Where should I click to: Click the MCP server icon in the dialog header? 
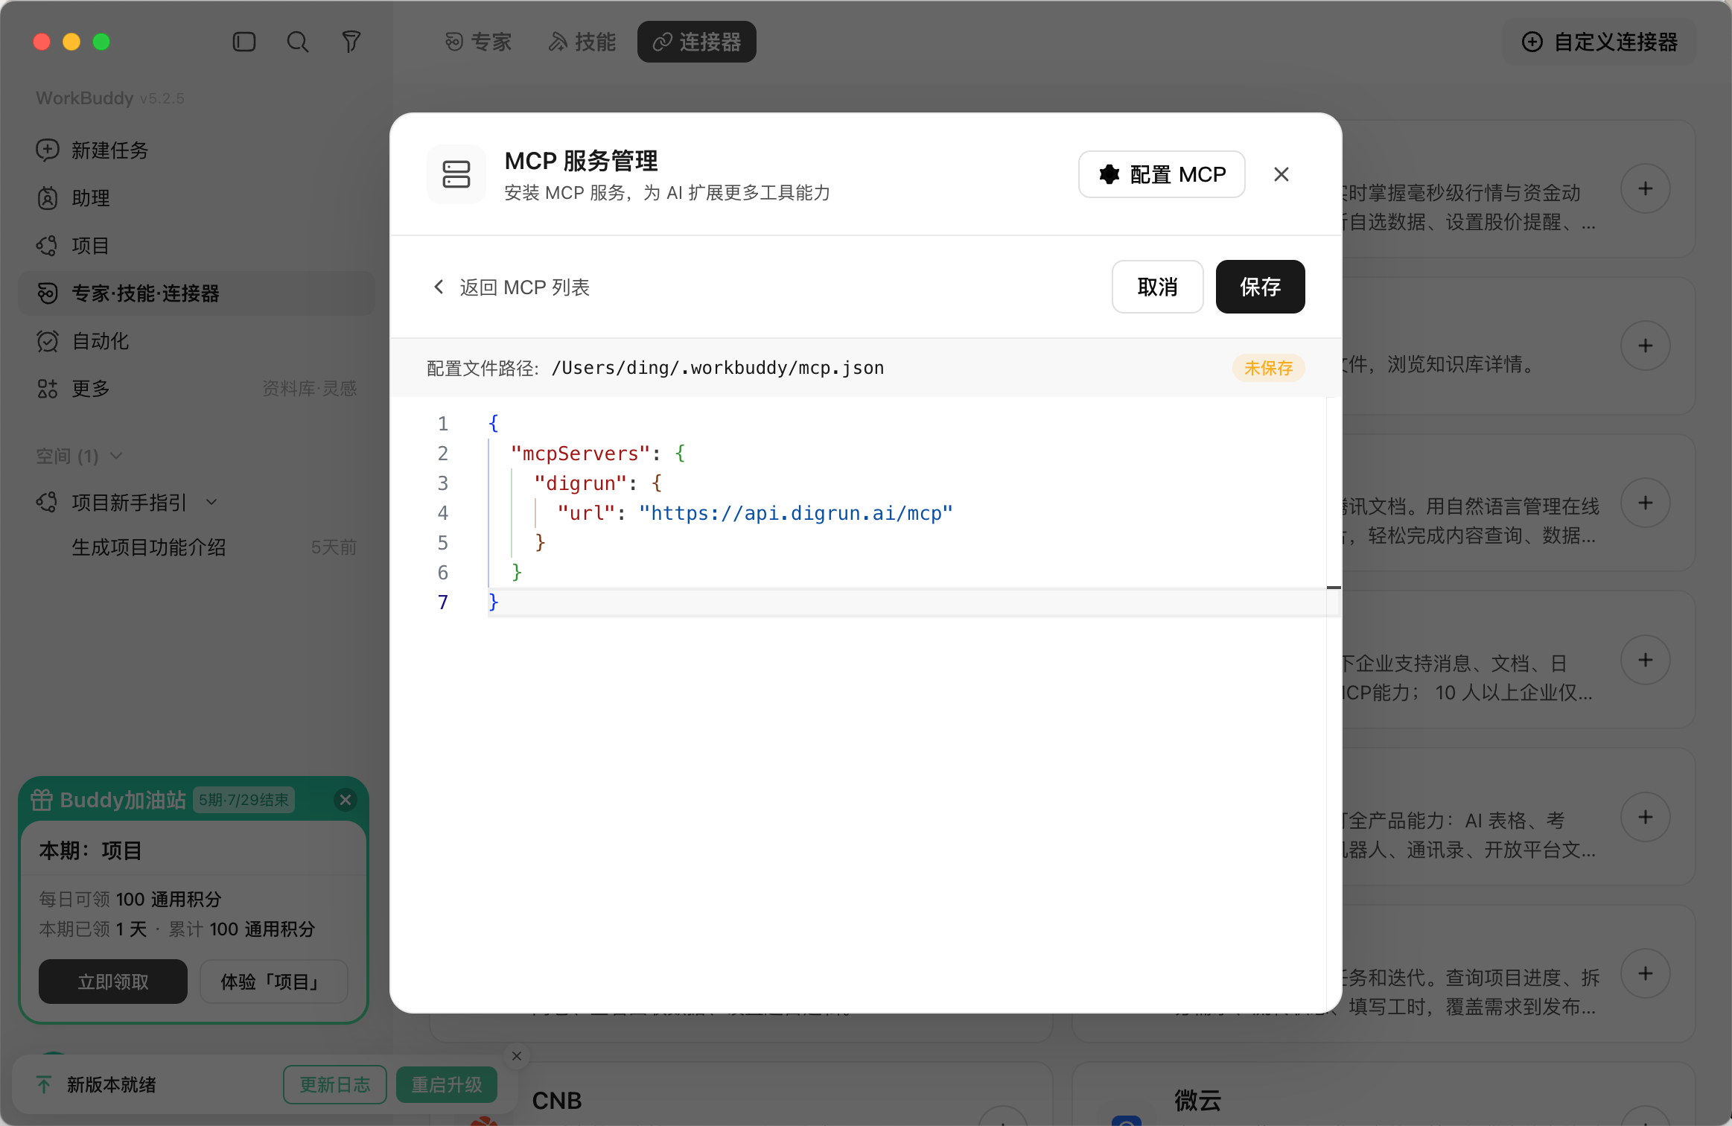pyautogui.click(x=456, y=174)
